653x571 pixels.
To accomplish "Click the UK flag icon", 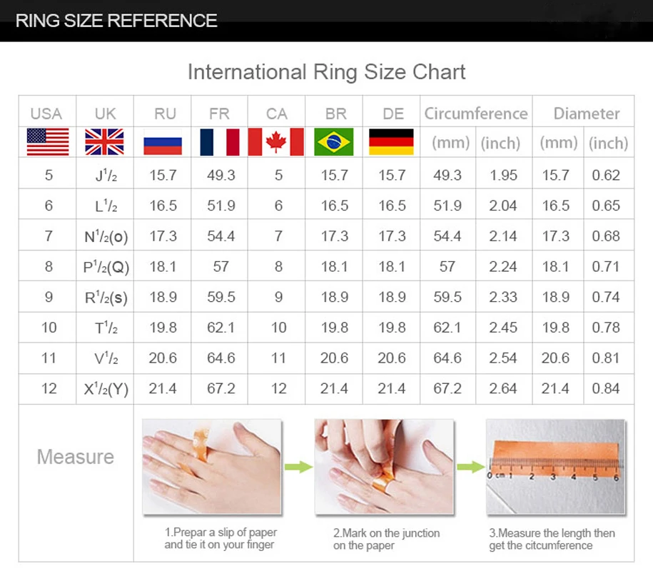I will (x=105, y=141).
